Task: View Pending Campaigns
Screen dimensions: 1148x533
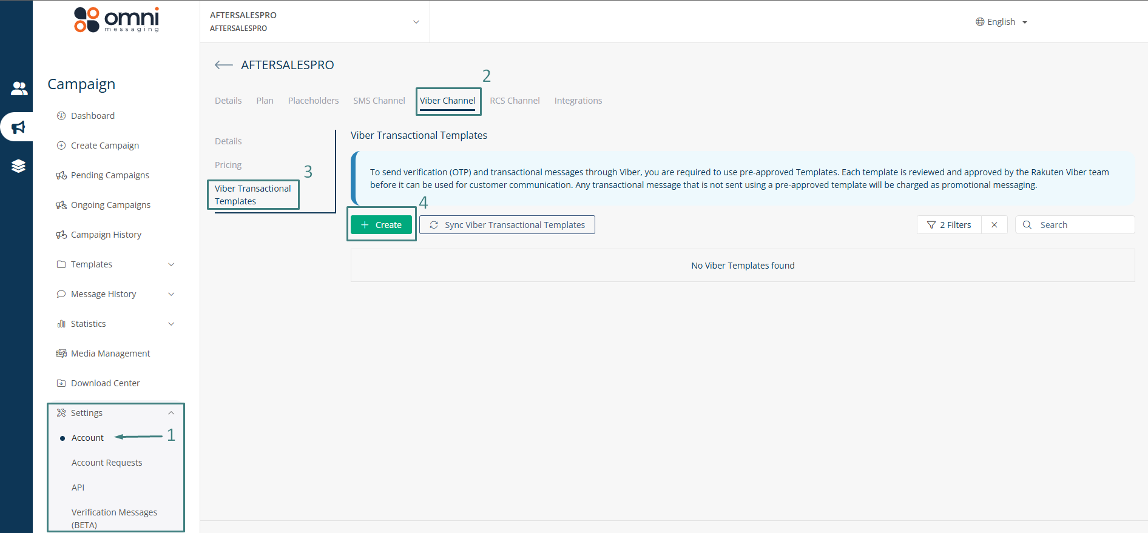Action: click(110, 175)
